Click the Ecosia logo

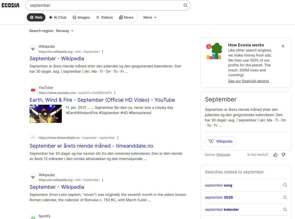click(11, 5)
